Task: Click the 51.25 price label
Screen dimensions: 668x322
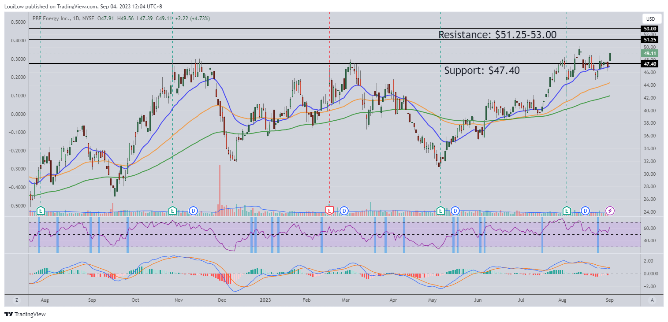Action: click(650, 40)
